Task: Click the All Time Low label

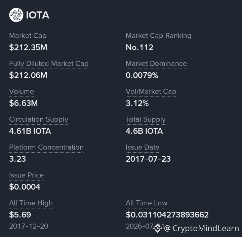Action: pyautogui.click(x=147, y=203)
